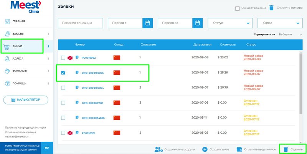Screen dimensions: 307x154
Task: Expand Выкуп menu chevron
Action: click(48, 46)
